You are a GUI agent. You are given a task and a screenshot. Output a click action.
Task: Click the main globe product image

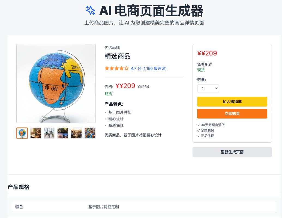coord(56,83)
